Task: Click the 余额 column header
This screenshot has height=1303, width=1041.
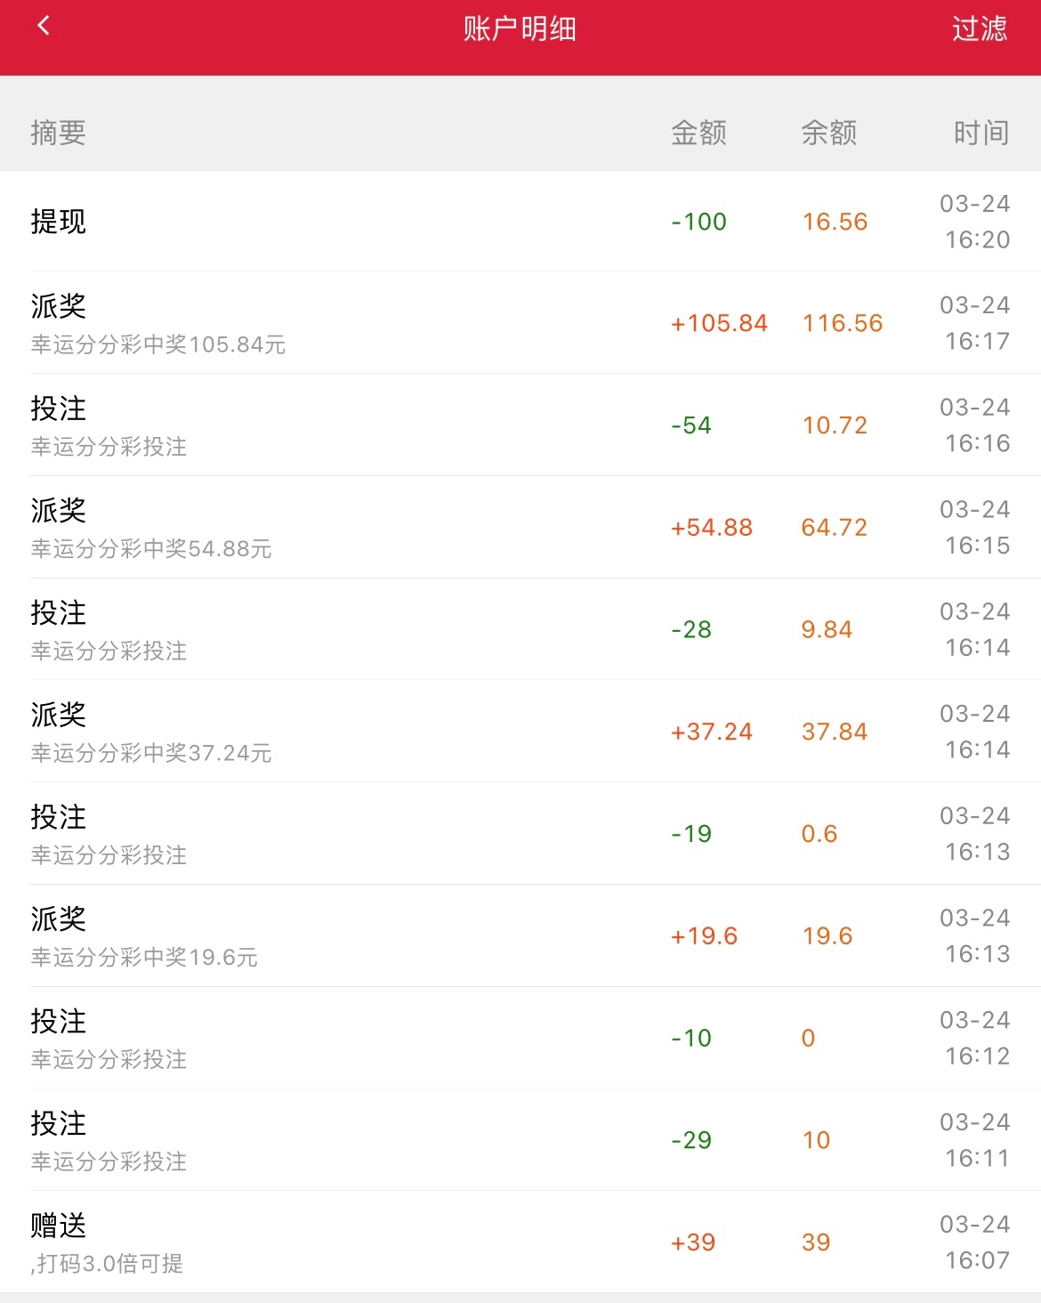Action: [828, 133]
